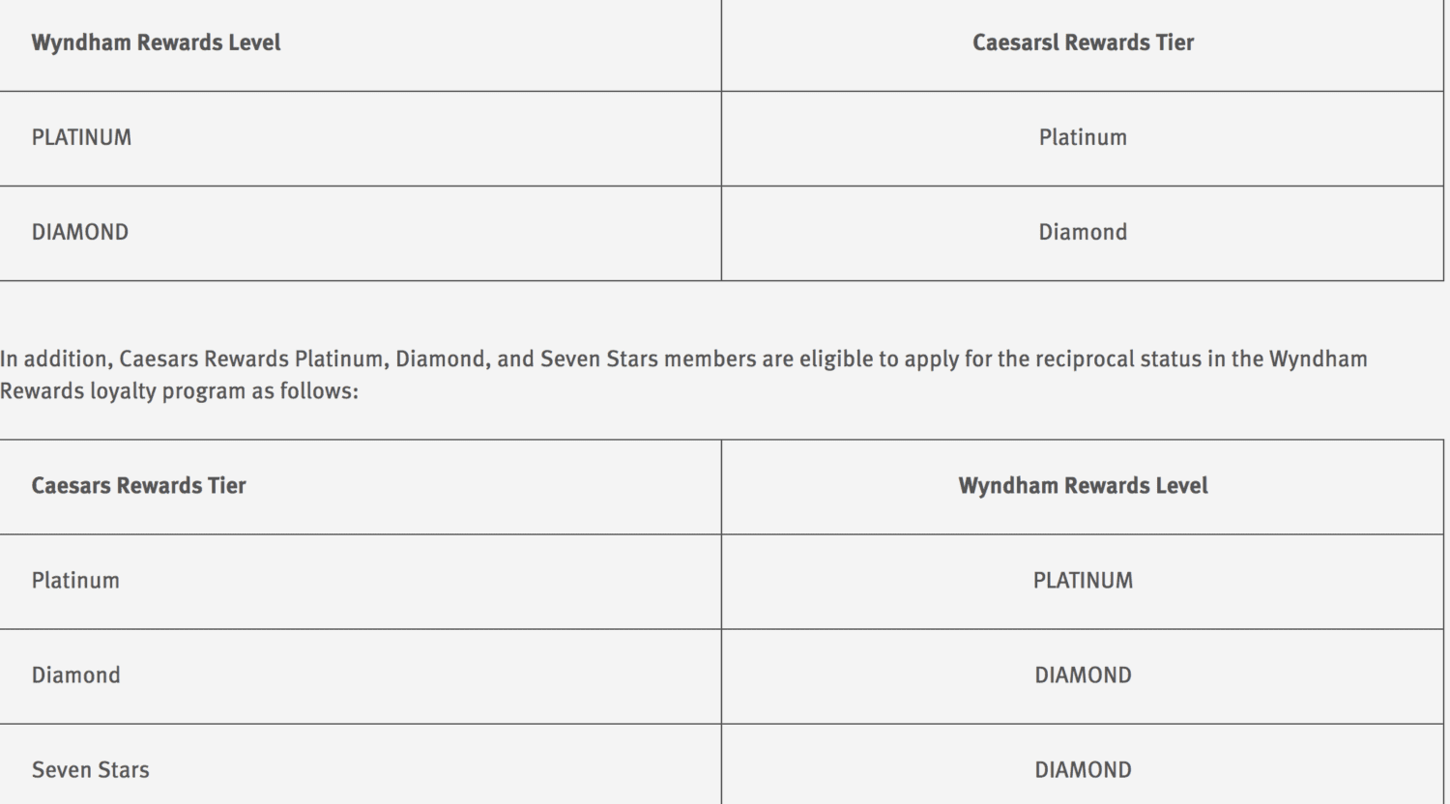Click "Diamond" cell under Caesars Rewards Tier

[76, 675]
